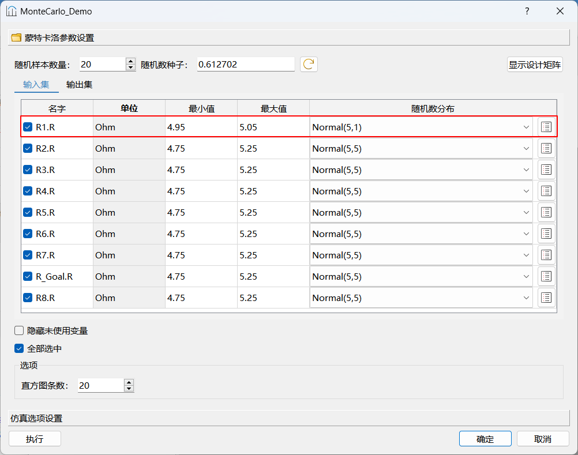The image size is (578, 455).
Task: Enable the 隐藏未使用变量 checkbox
Action: click(19, 330)
